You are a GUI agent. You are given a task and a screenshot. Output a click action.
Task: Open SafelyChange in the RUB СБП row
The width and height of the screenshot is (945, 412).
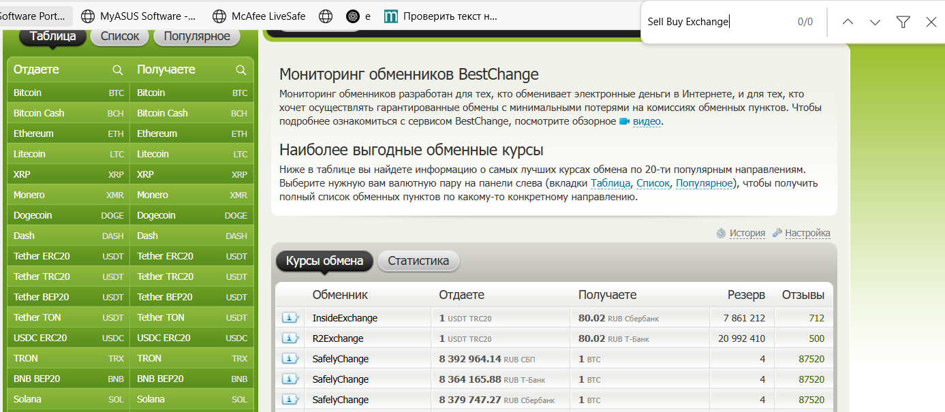pyautogui.click(x=341, y=359)
